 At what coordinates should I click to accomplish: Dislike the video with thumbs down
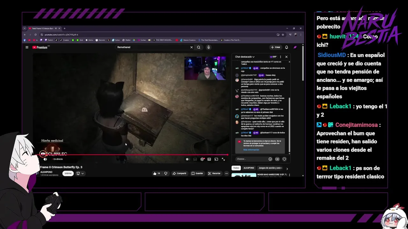click(165, 173)
